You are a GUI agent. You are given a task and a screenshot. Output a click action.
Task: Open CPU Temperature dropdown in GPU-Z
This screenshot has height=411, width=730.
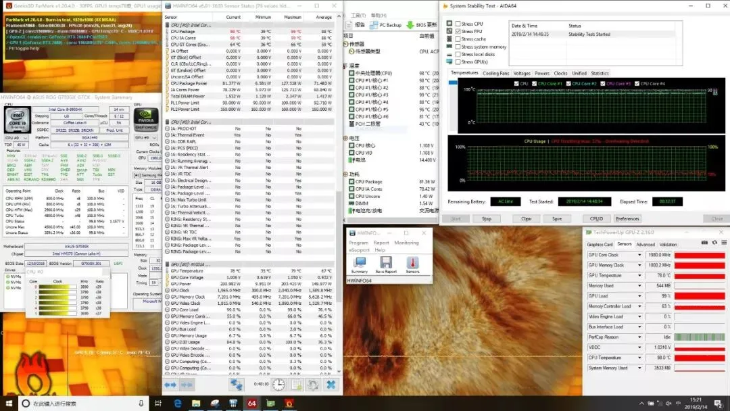click(639, 358)
